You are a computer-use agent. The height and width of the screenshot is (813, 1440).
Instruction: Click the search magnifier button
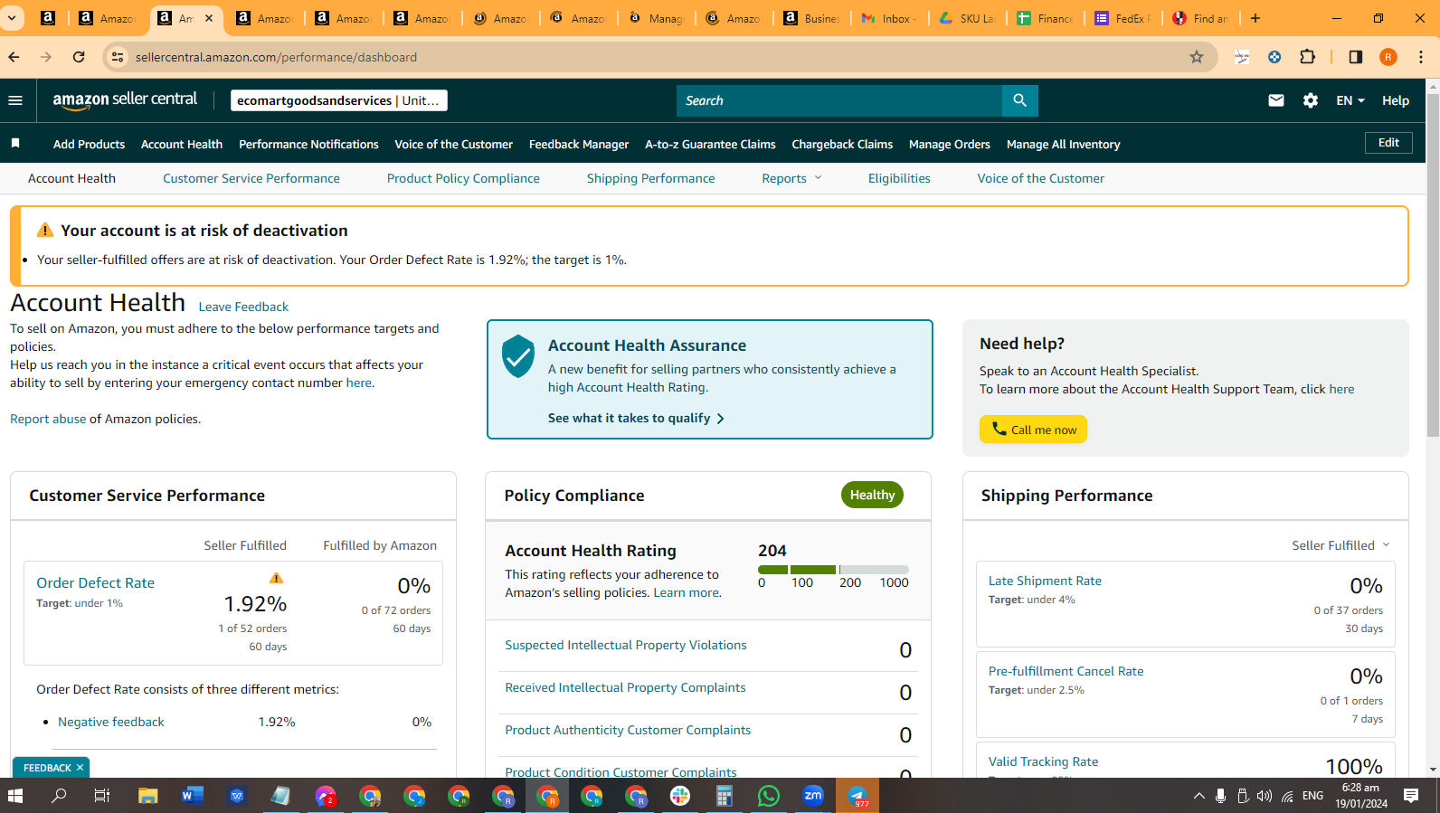1019,100
